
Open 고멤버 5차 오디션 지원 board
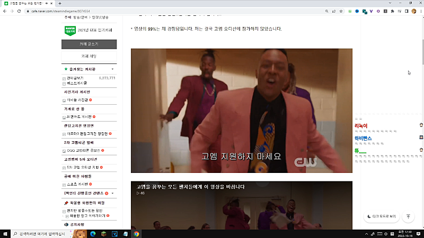click(83, 167)
